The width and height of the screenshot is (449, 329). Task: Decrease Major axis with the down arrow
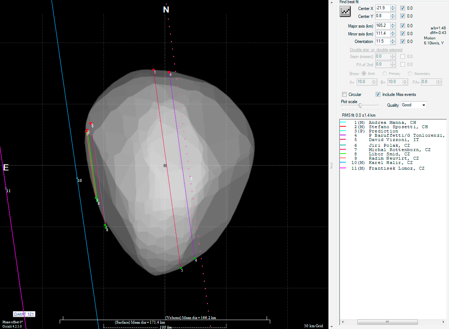point(393,27)
